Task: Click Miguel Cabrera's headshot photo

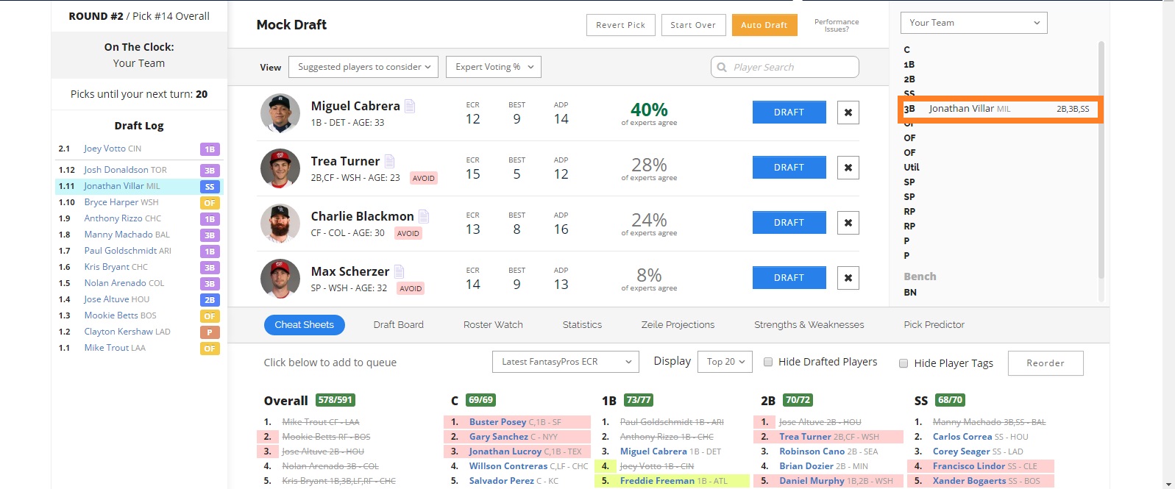Action: point(280,113)
